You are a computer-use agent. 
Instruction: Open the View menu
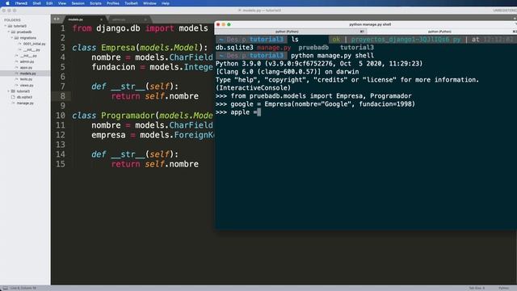tap(62, 3)
